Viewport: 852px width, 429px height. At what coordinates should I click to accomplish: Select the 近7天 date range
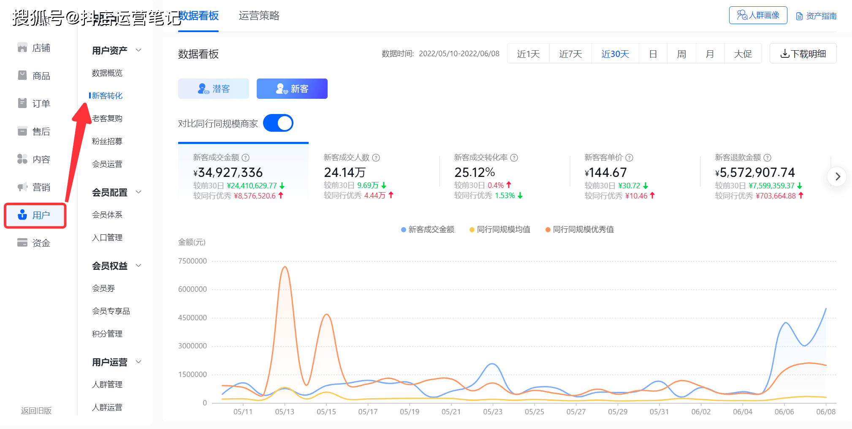point(570,54)
